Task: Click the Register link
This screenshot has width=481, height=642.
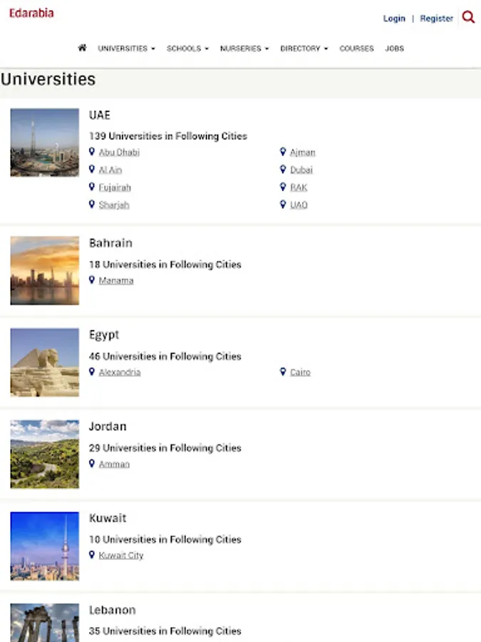Action: point(436,19)
